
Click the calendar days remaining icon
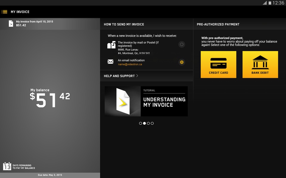point(7,166)
